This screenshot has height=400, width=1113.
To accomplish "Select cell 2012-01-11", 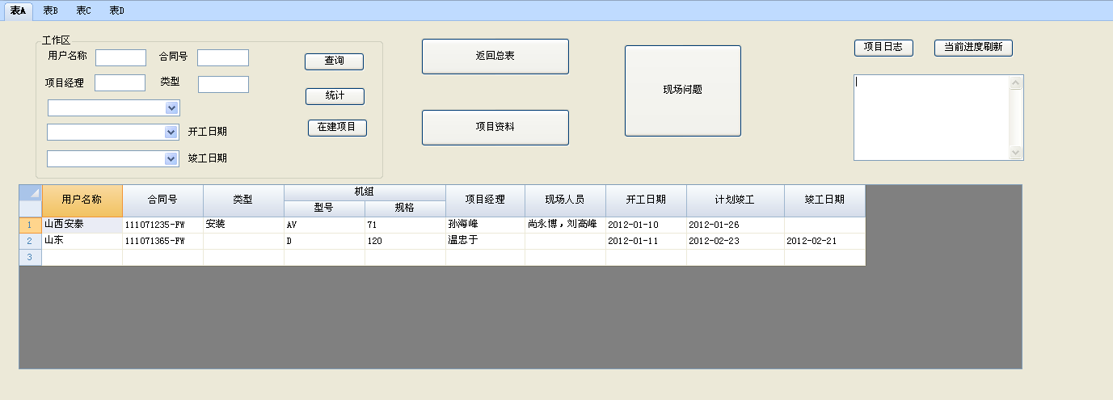I will pos(646,241).
